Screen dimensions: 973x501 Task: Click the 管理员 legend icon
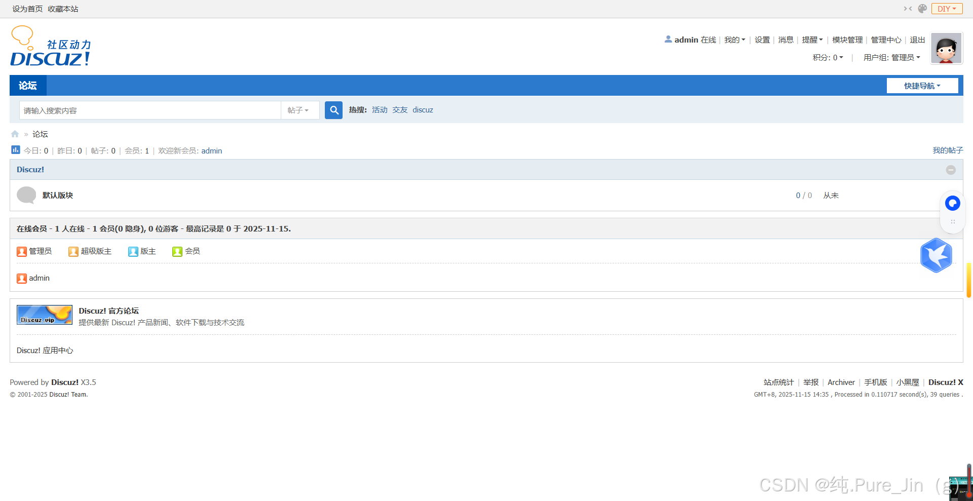(x=22, y=252)
